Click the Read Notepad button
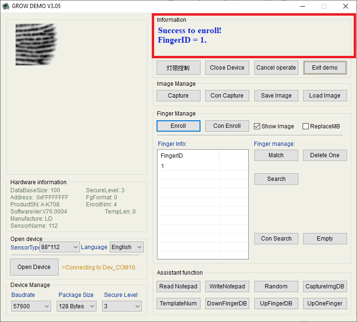 pos(178,286)
